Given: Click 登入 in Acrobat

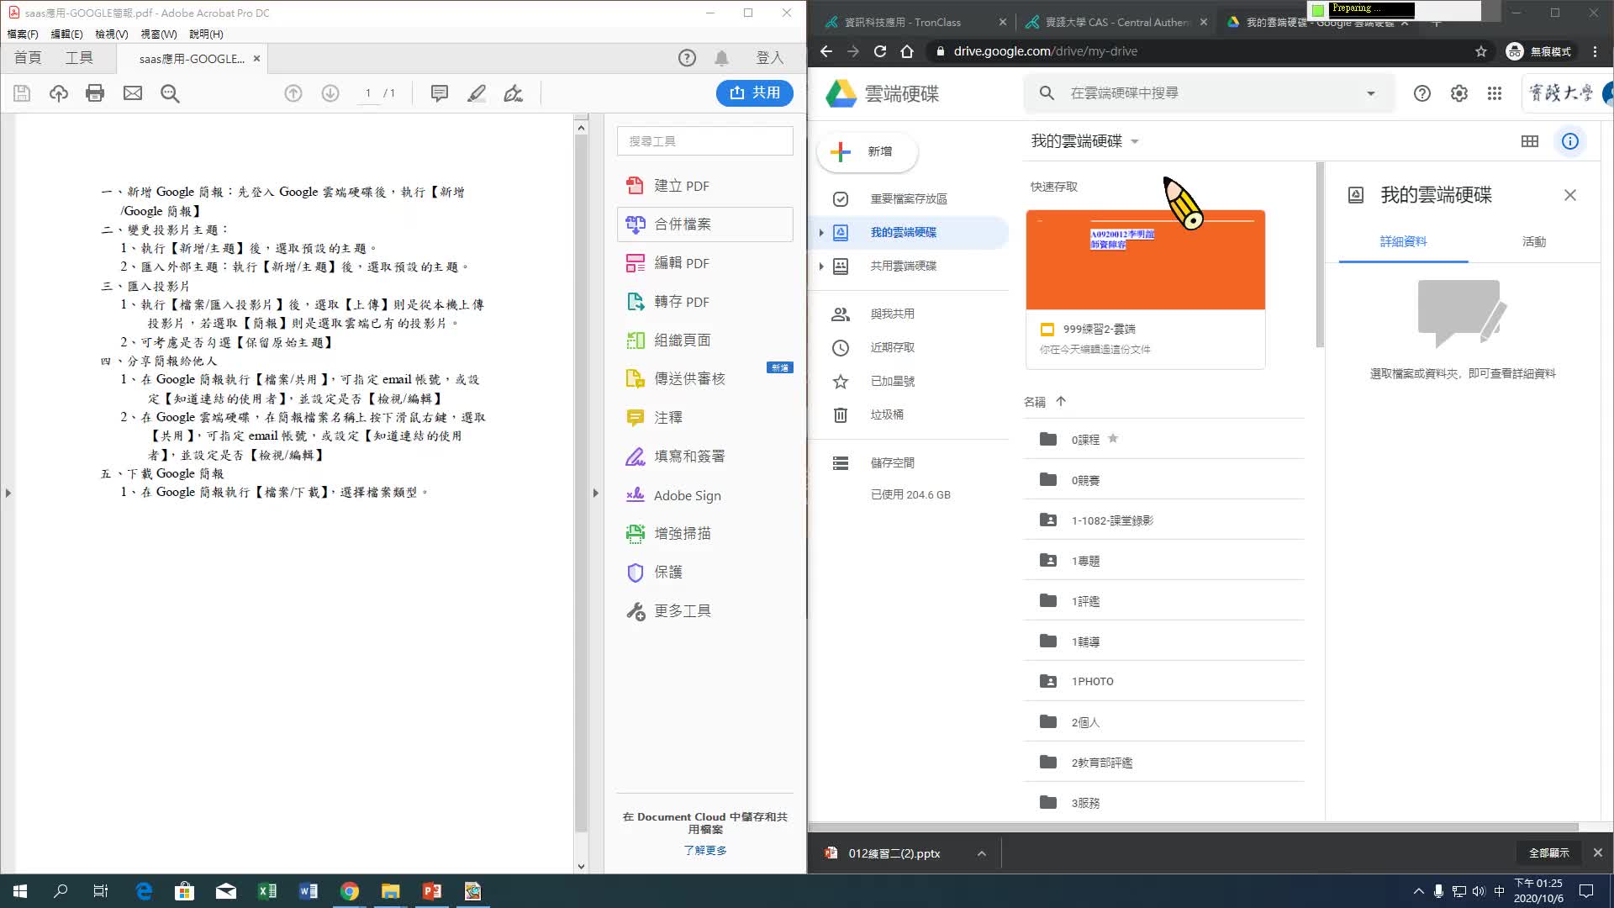Looking at the screenshot, I should pyautogui.click(x=769, y=58).
